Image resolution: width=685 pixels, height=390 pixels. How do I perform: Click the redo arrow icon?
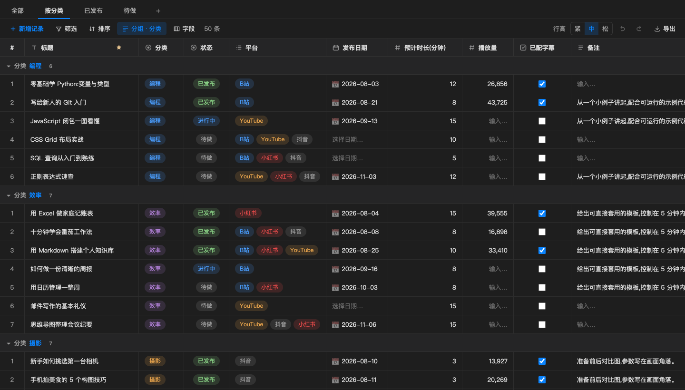(x=639, y=29)
